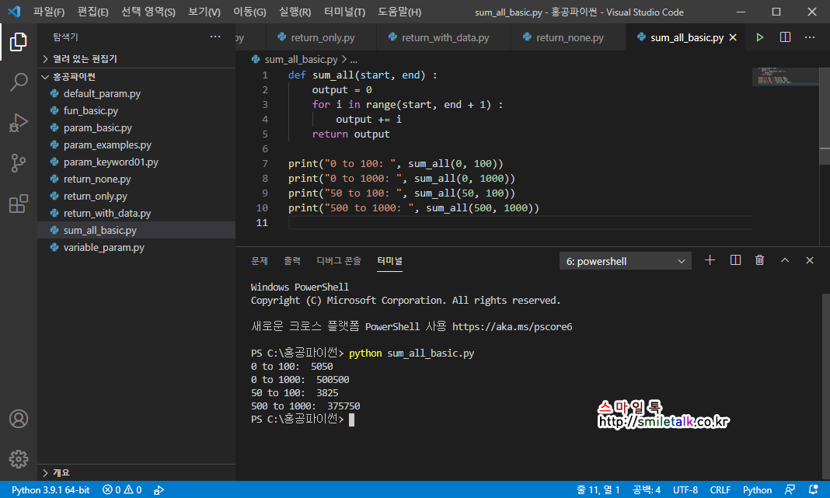Viewport: 830px width, 498px height.
Task: Open return_none.py in explorer list
Action: pyautogui.click(x=137, y=179)
